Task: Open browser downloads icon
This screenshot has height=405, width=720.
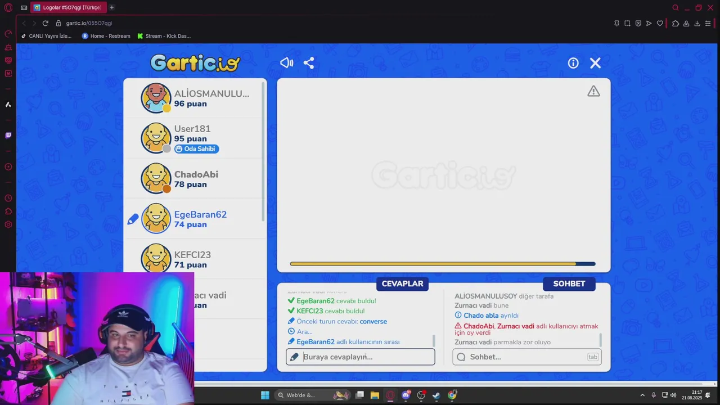Action: [x=697, y=23]
